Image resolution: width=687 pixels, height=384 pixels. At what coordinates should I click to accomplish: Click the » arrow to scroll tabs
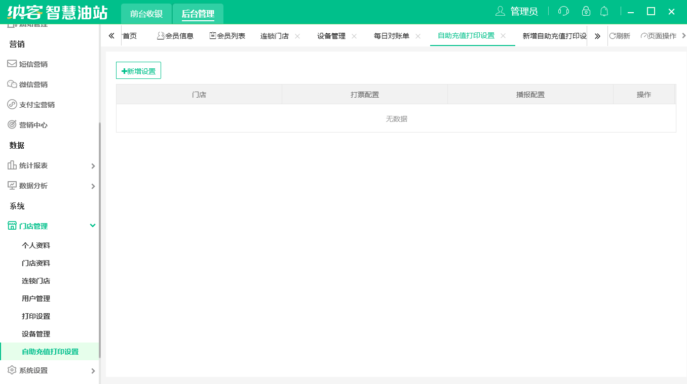(x=598, y=36)
